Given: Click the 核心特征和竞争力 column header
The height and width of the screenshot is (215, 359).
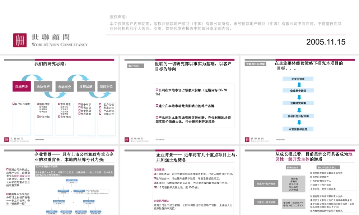Looking at the screenshot, I should (x=326, y=167).
